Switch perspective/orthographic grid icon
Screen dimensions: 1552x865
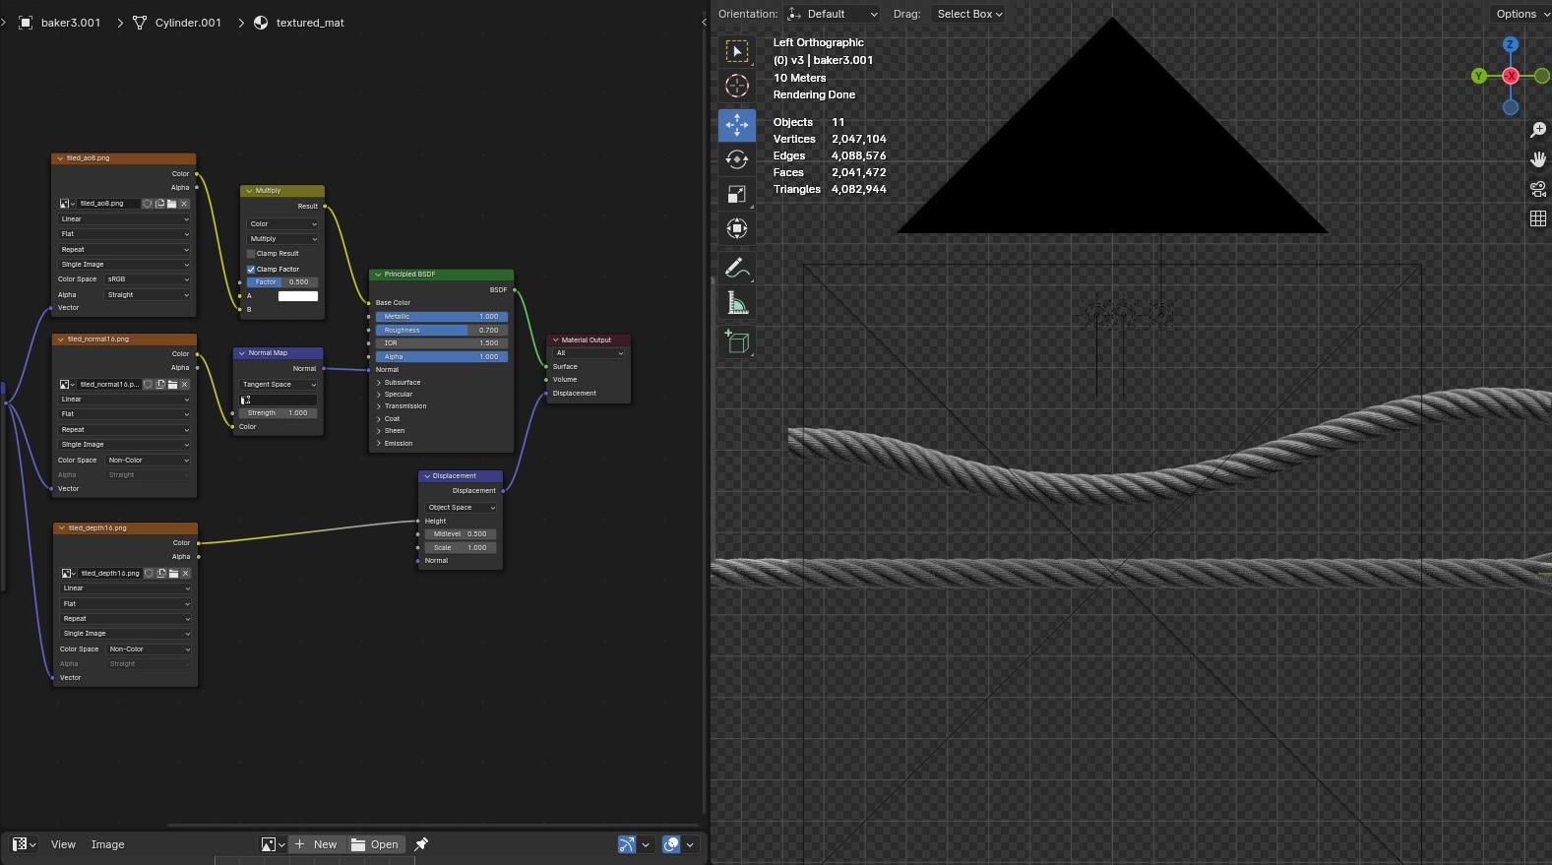pos(1538,218)
